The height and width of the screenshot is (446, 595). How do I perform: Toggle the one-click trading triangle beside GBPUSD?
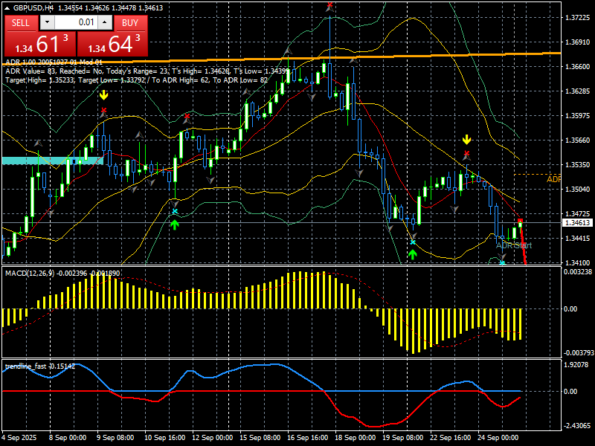click(7, 8)
